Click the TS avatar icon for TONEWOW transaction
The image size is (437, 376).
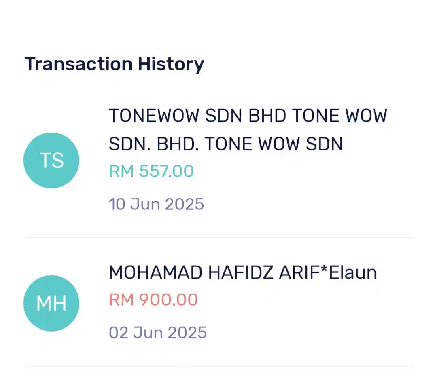[x=51, y=160]
